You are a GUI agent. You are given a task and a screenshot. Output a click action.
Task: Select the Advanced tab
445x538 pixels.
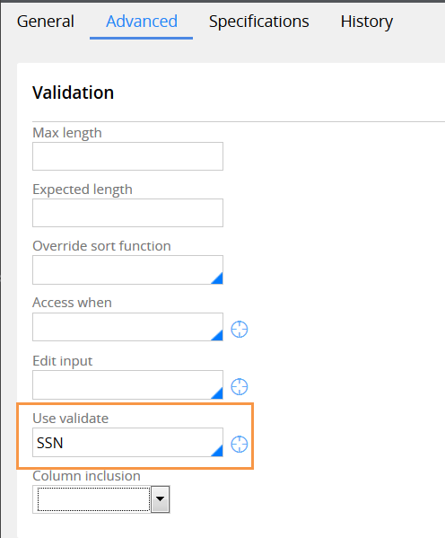click(x=142, y=22)
